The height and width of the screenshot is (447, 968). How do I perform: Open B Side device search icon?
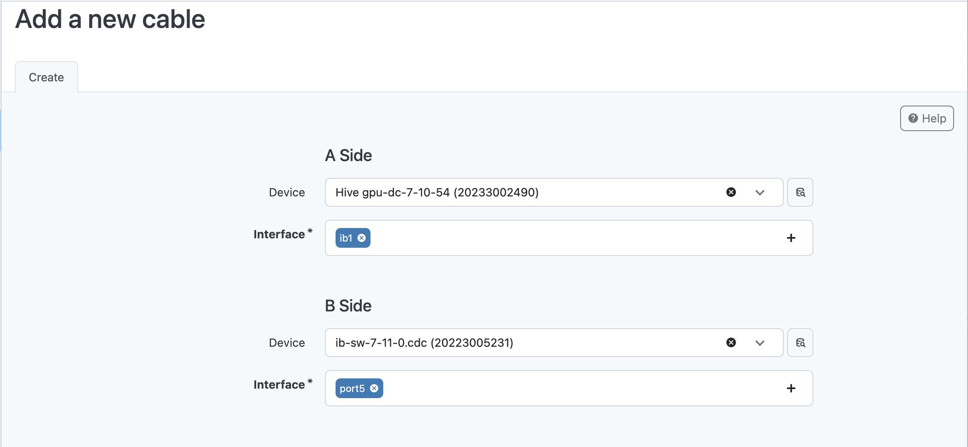800,343
